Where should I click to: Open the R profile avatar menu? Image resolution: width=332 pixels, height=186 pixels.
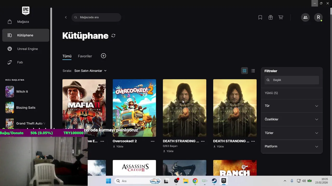pyautogui.click(x=318, y=17)
